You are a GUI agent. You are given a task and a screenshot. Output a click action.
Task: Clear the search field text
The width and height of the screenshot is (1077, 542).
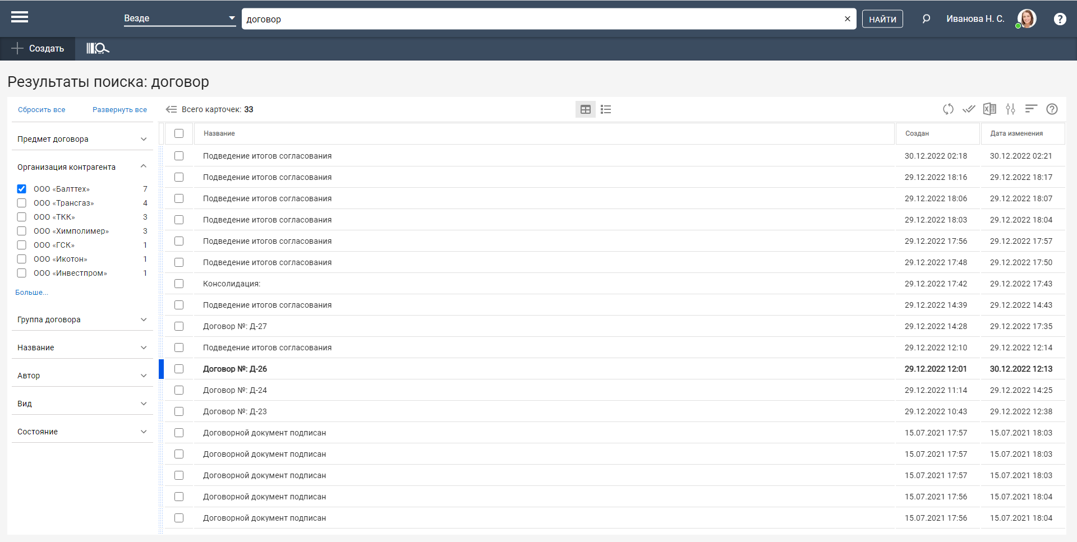click(847, 19)
